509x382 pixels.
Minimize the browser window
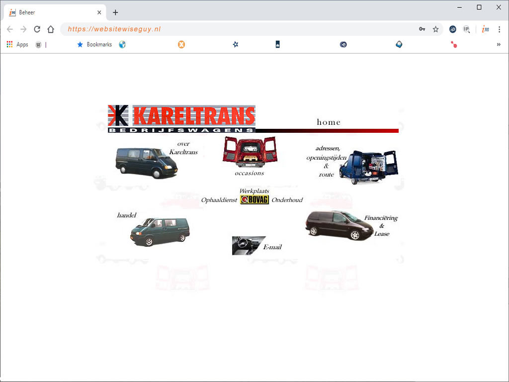click(460, 7)
